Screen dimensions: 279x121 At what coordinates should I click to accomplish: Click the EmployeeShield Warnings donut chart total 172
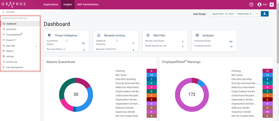[x=192, y=95]
